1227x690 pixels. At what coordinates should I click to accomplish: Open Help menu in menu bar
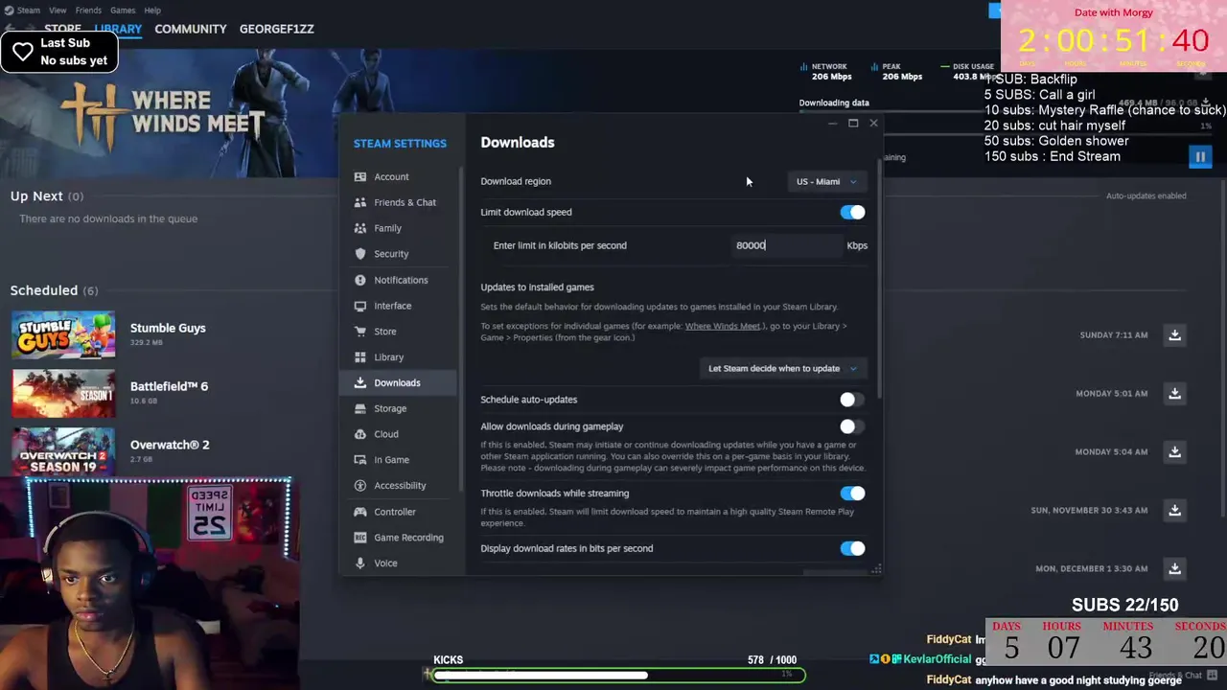click(x=152, y=11)
